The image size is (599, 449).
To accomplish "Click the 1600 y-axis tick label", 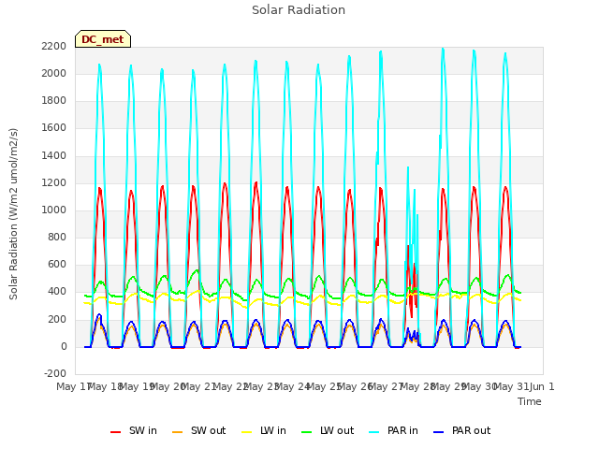I will (x=54, y=127).
